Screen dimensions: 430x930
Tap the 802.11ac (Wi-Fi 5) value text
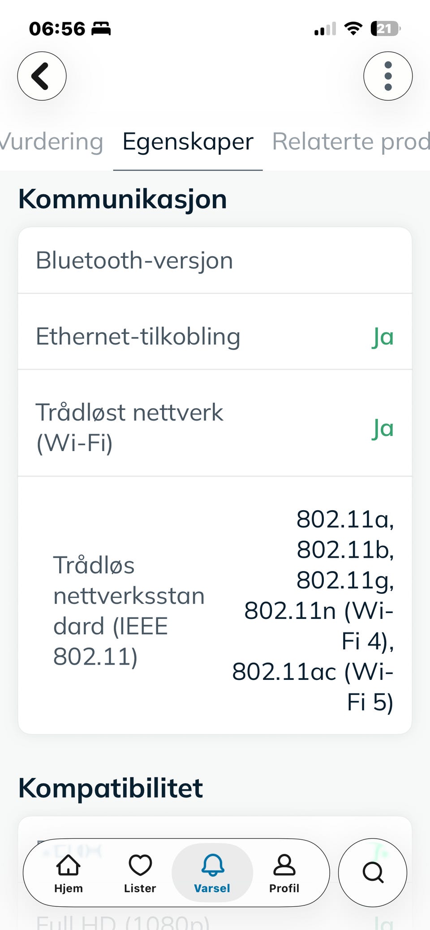pyautogui.click(x=313, y=687)
